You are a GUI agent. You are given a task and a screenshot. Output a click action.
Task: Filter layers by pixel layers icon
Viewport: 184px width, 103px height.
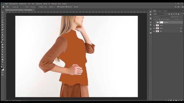pos(169,14)
